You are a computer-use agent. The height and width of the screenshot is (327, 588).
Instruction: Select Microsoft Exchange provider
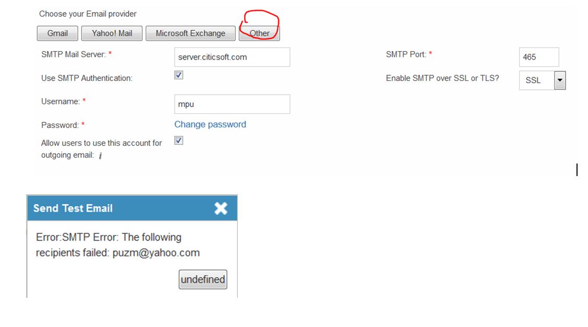tap(190, 33)
